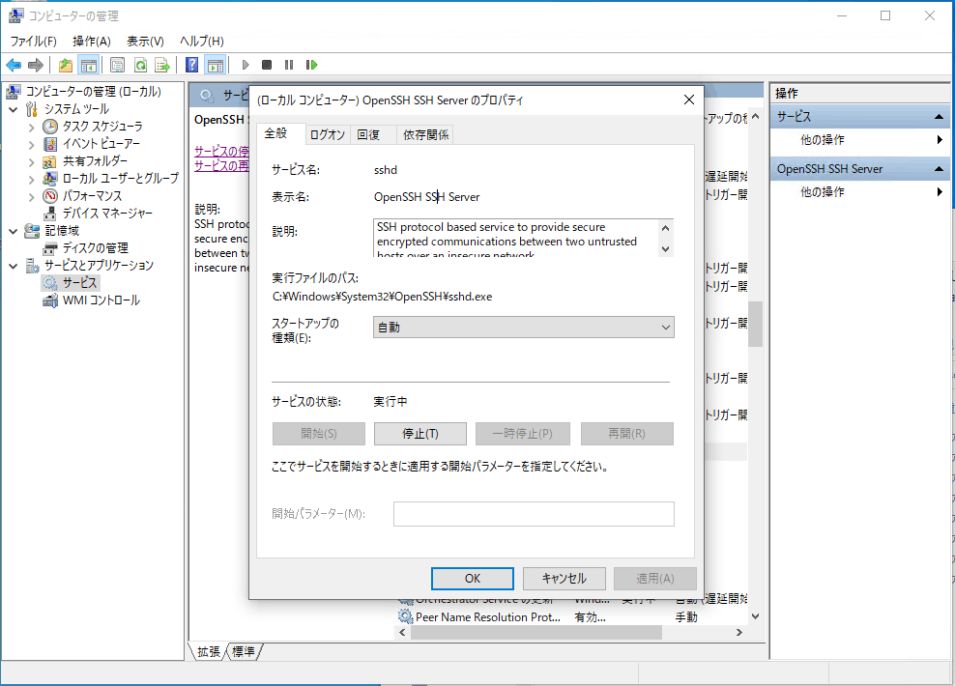The image size is (955, 686).
Task: Click the services list scroll-right arrow
Action: [x=739, y=633]
